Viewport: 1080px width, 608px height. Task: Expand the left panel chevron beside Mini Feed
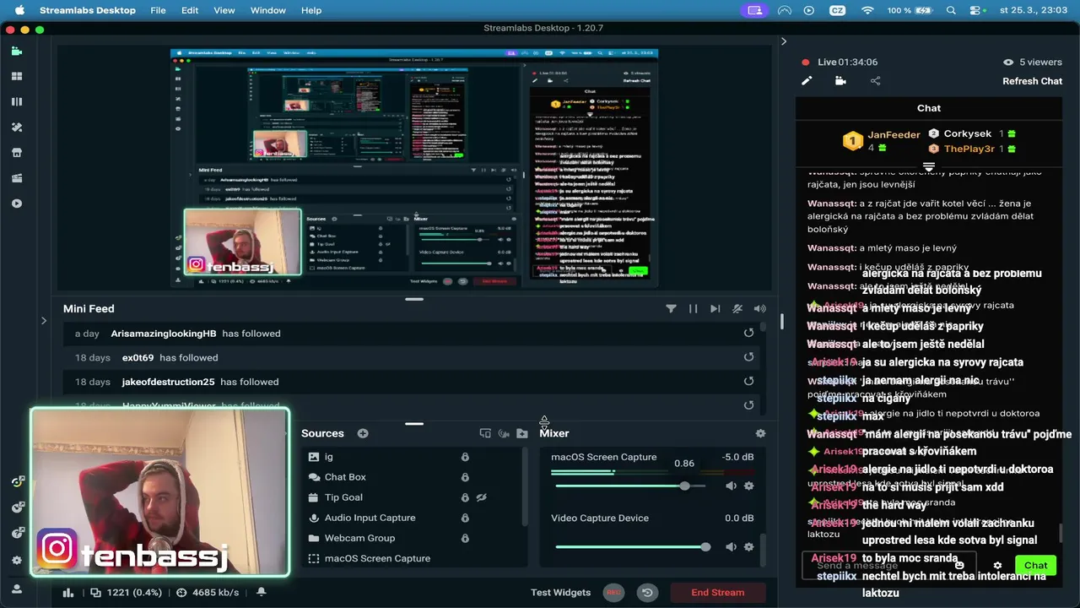[x=44, y=320]
